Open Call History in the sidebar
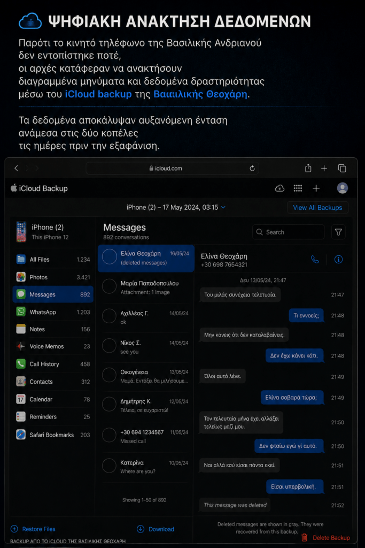This screenshot has height=548, width=365. click(x=53, y=364)
